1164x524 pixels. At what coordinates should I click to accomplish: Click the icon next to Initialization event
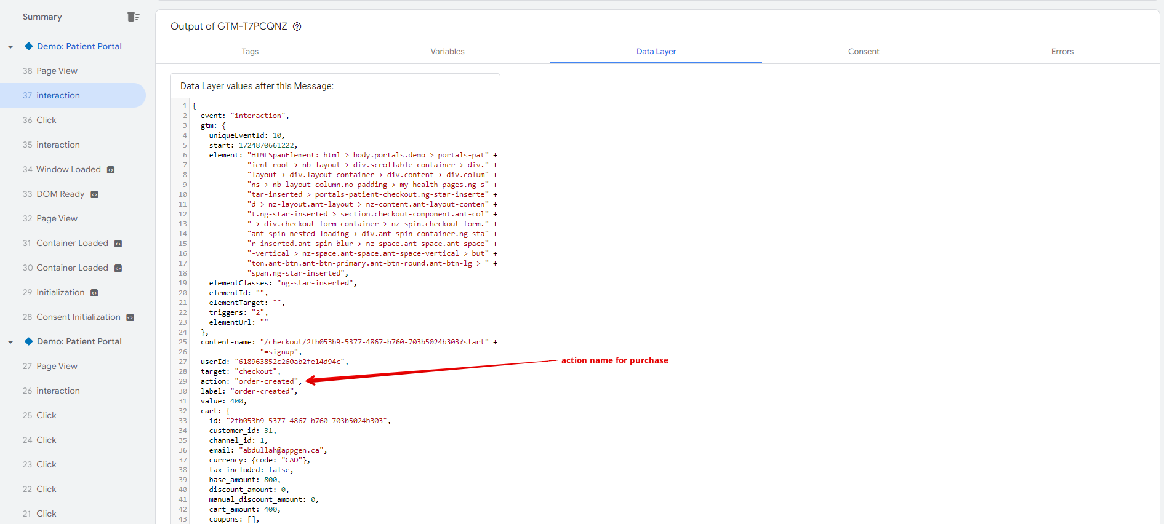click(94, 293)
